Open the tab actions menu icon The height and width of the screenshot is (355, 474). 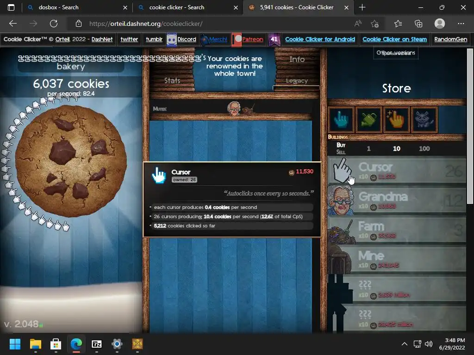pyautogui.click(x=11, y=7)
